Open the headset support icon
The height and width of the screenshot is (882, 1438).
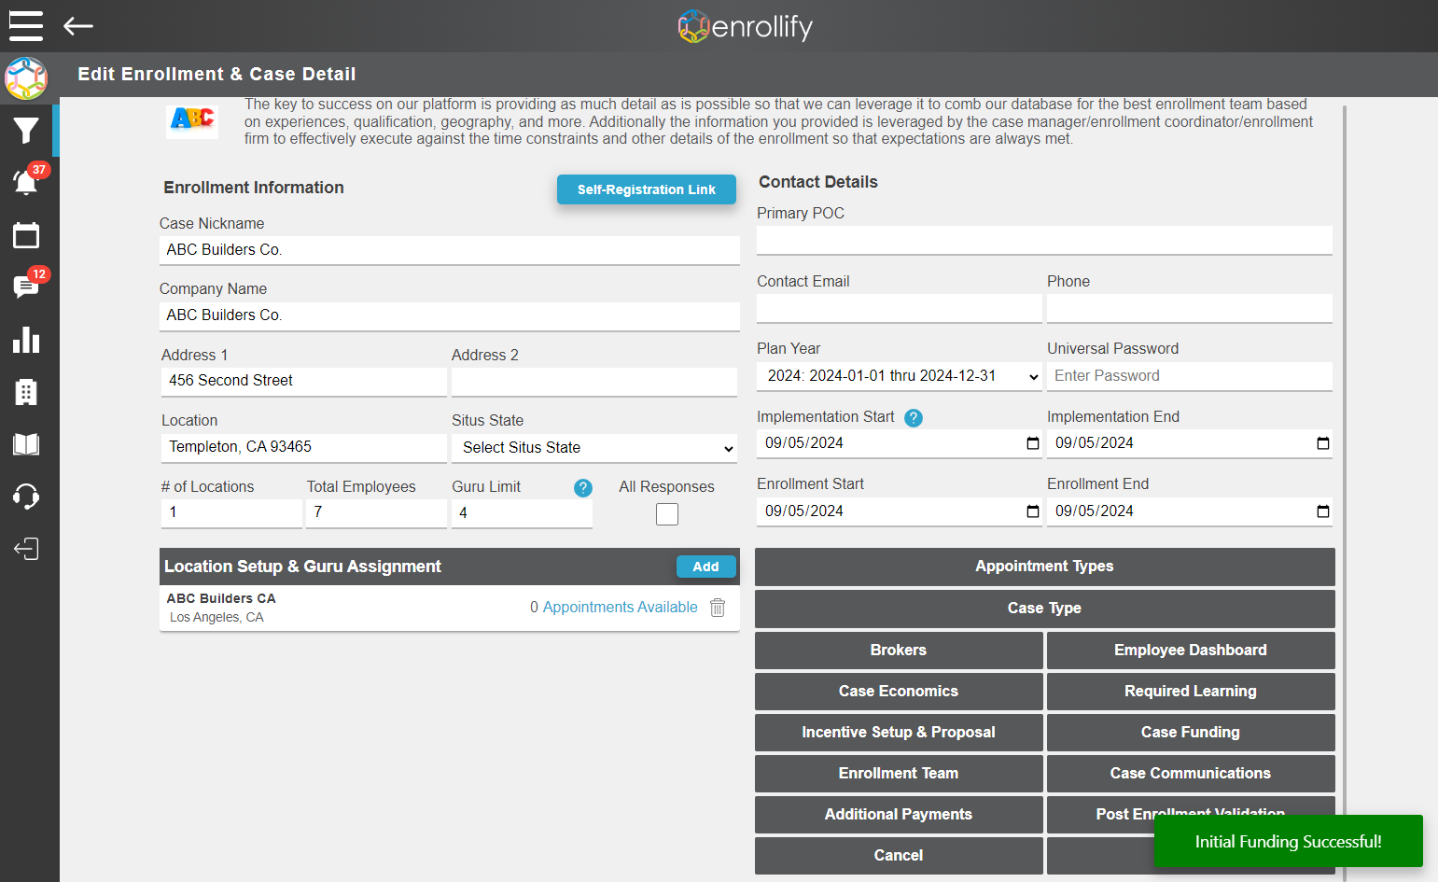(26, 497)
